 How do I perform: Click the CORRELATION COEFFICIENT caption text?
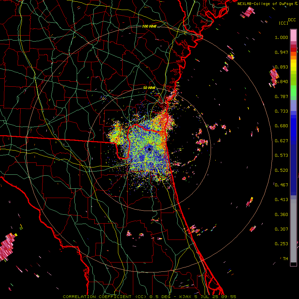pyautogui.click(x=97, y=297)
